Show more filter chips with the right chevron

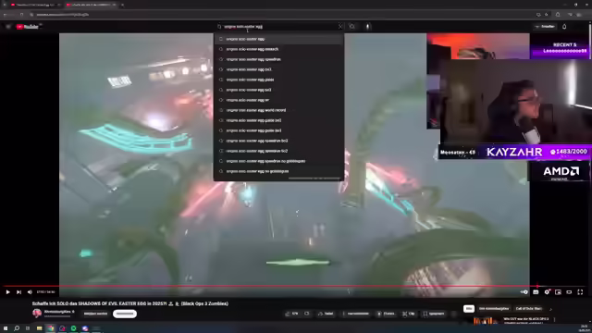(x=550, y=309)
